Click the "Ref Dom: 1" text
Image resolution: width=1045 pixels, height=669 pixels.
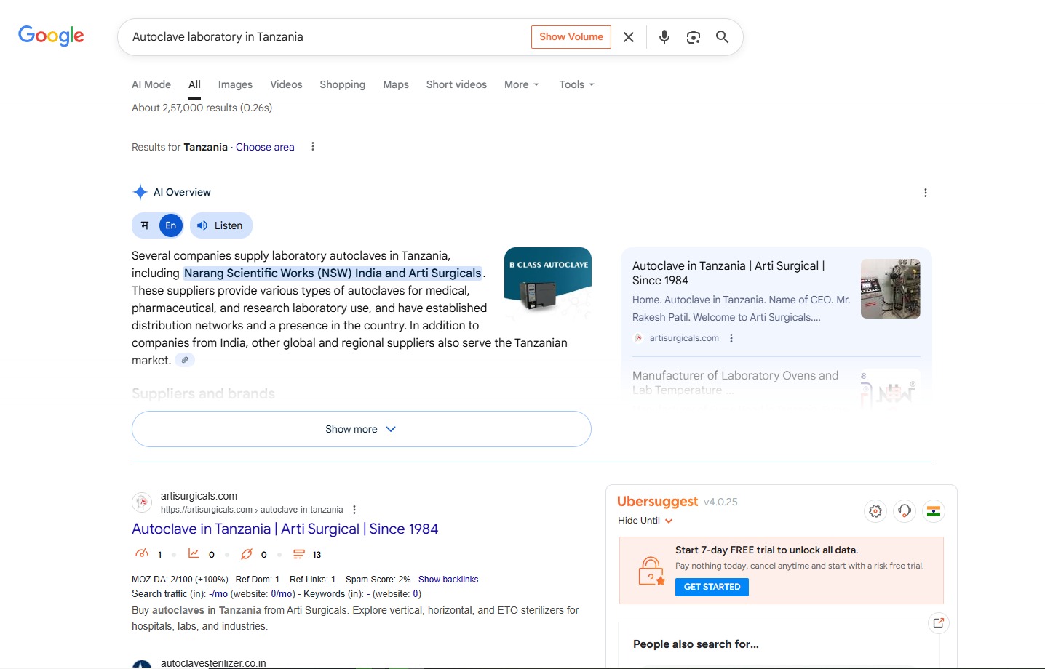[x=258, y=580]
